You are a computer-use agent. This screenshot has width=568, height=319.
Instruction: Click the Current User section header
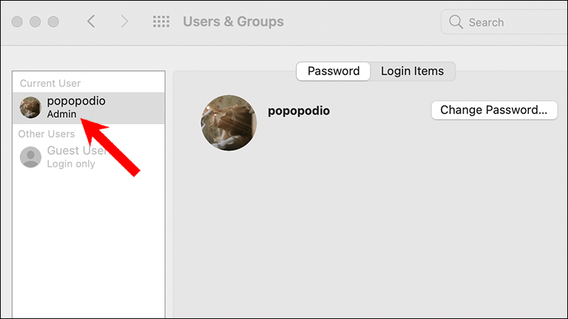[50, 84]
